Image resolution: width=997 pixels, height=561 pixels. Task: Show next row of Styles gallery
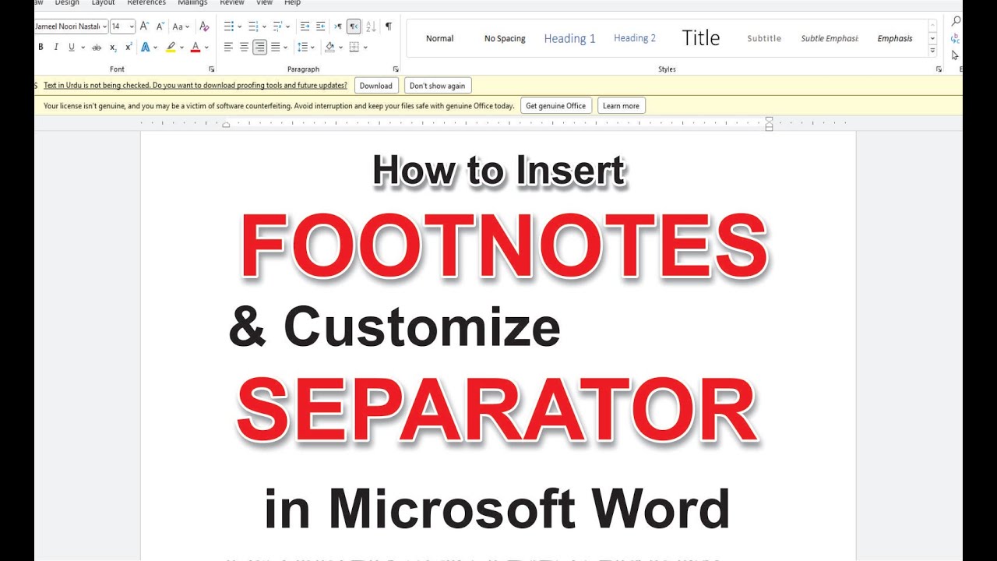[932, 38]
